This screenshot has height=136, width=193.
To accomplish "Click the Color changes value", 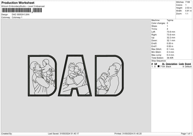I will point(167,23).
